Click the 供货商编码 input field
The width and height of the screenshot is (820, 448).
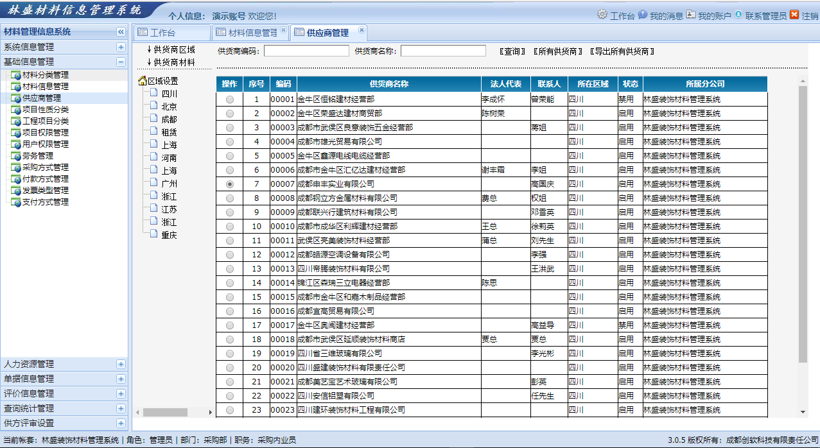306,51
